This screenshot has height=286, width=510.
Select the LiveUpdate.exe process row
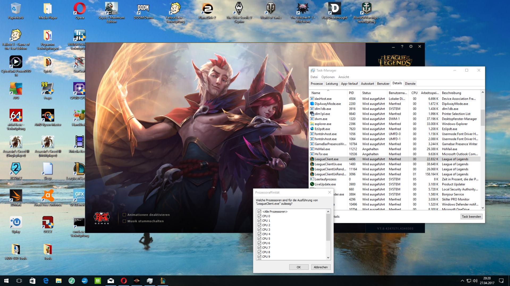pyautogui.click(x=395, y=184)
